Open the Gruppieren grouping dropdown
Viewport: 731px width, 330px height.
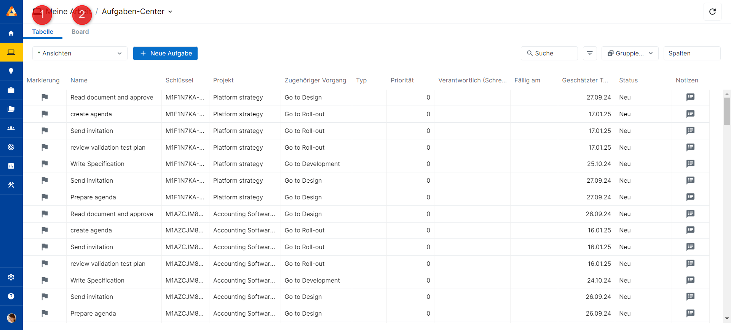(630, 53)
